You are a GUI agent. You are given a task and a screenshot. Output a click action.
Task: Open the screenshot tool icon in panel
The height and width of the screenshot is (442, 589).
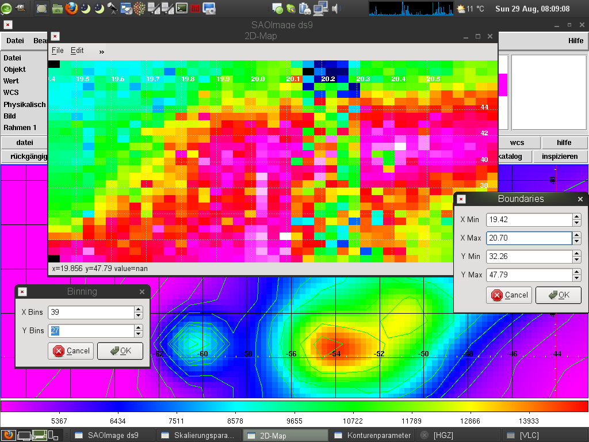click(209, 8)
